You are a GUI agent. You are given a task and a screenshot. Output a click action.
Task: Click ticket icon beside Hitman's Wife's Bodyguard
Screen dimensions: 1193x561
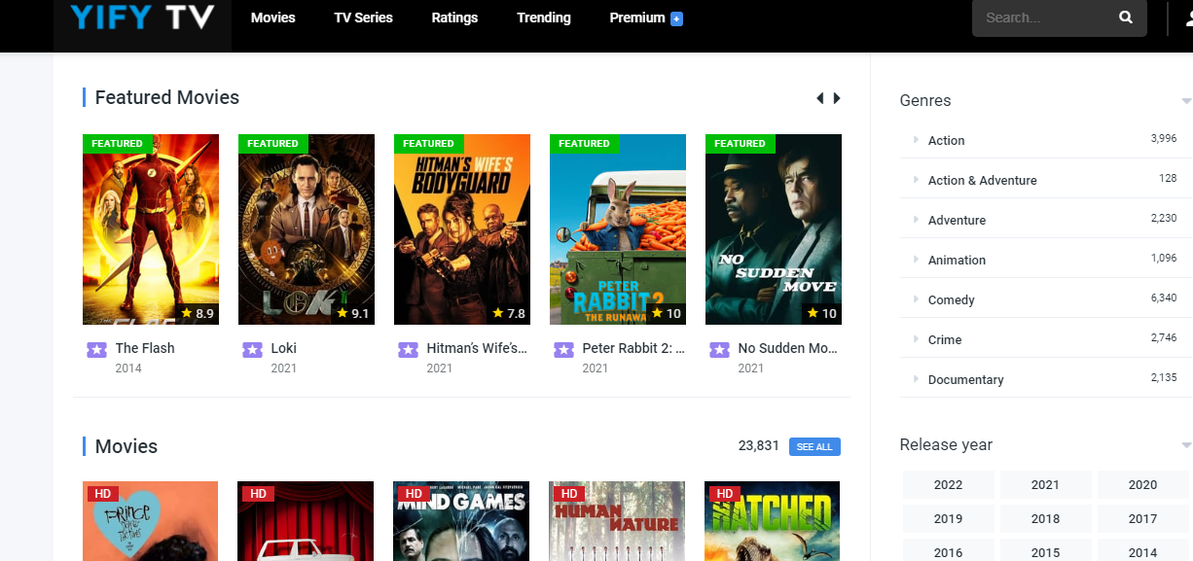408,349
